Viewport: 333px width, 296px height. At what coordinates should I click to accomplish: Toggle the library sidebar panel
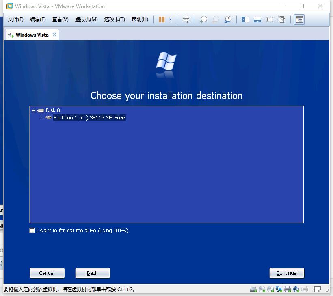pos(245,19)
